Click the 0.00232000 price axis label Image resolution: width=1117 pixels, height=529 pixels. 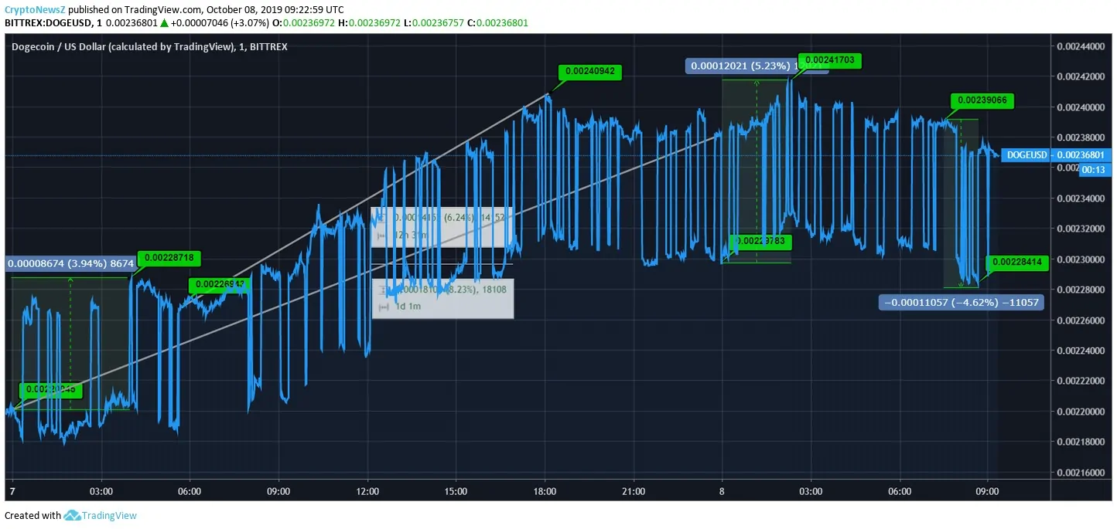click(1079, 229)
